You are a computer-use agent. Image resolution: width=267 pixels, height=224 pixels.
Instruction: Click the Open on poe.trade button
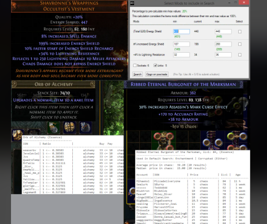pyautogui.click(x=157, y=74)
